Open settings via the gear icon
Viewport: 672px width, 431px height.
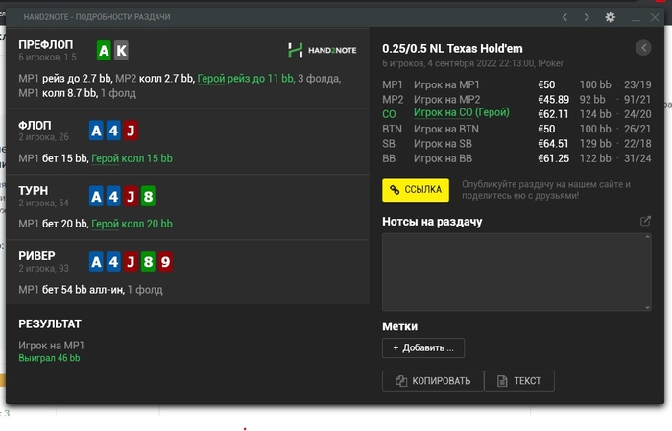(610, 17)
